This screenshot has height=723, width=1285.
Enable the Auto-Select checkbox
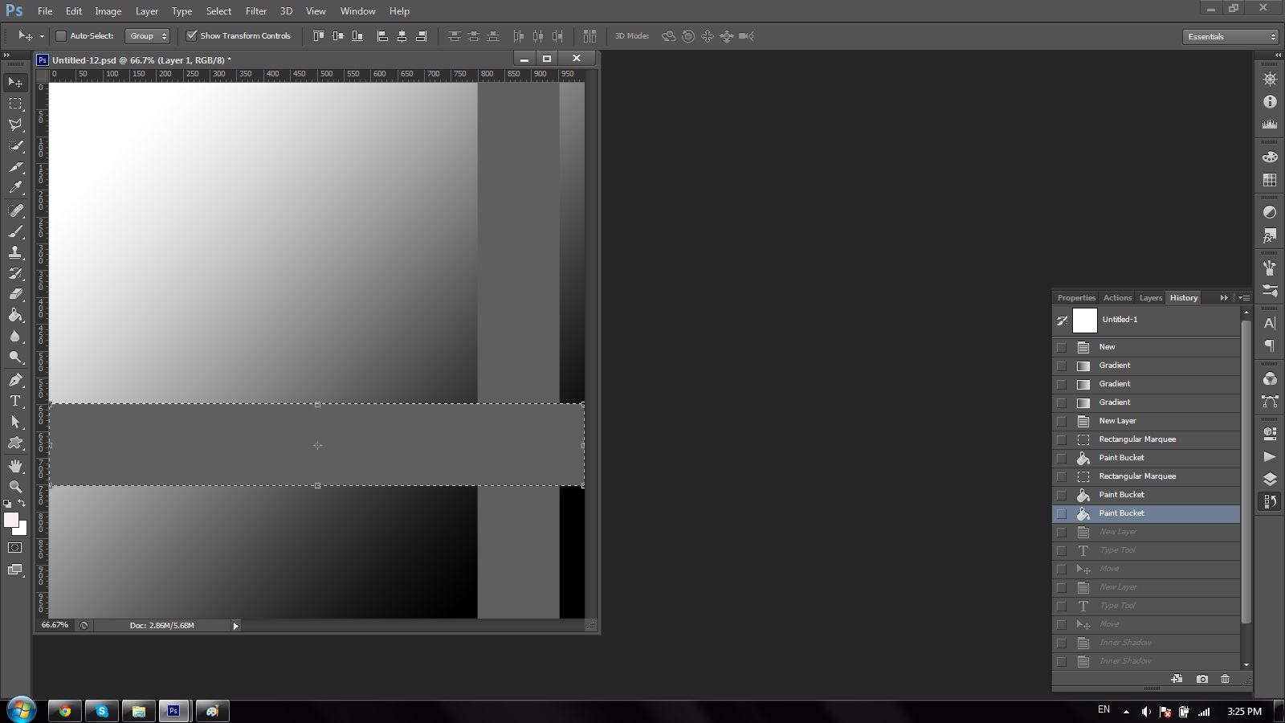[61, 36]
